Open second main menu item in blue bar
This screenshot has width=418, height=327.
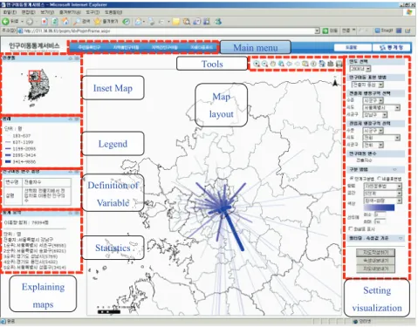[126, 47]
